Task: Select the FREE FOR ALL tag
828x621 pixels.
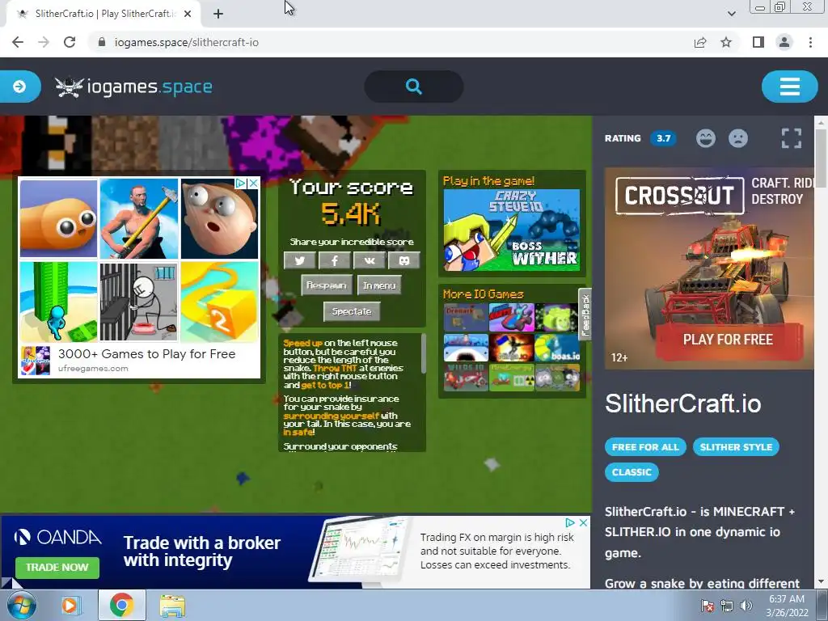Action: click(x=645, y=446)
